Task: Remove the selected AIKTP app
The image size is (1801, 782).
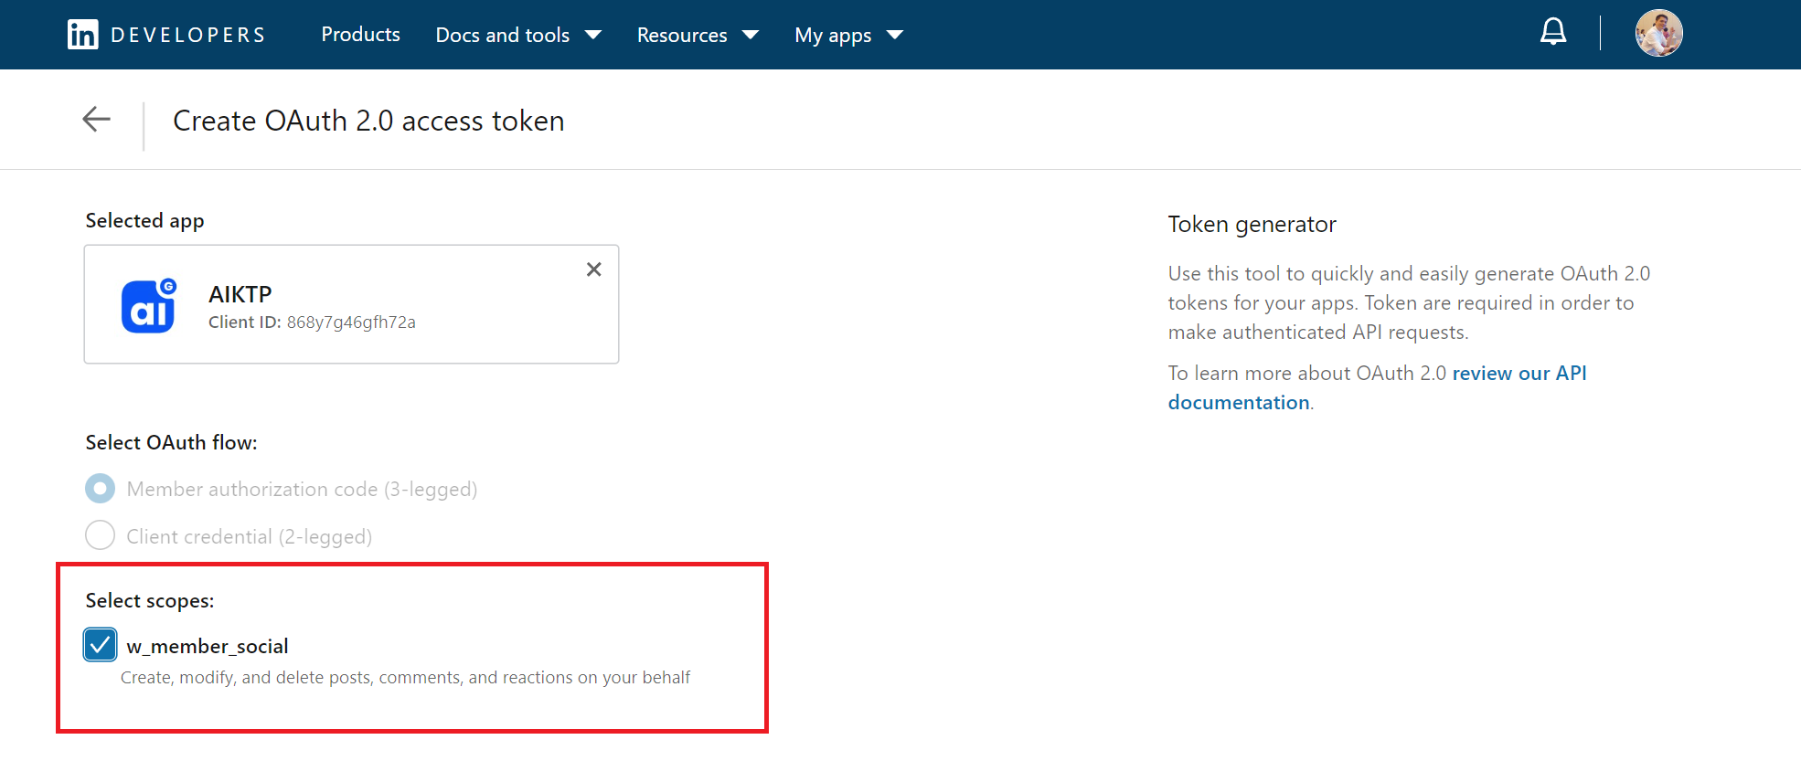Action: pos(593,269)
